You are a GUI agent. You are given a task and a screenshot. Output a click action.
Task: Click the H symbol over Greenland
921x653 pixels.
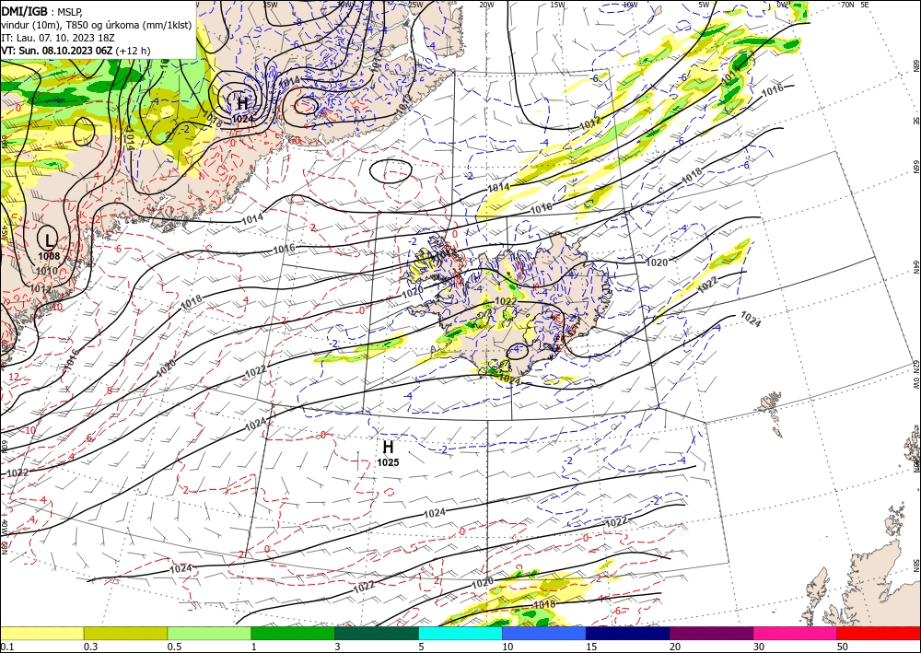click(x=242, y=103)
